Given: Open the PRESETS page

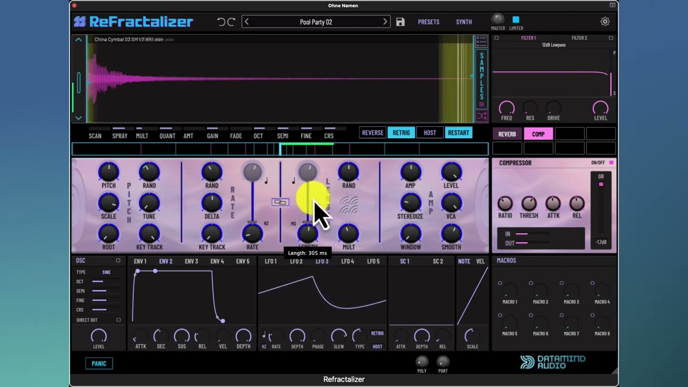Looking at the screenshot, I should 429,22.
